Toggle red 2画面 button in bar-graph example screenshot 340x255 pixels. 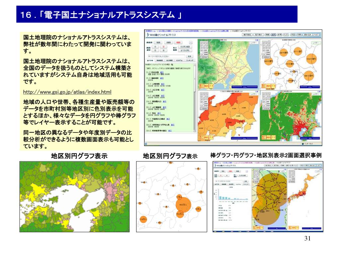[230, 171]
